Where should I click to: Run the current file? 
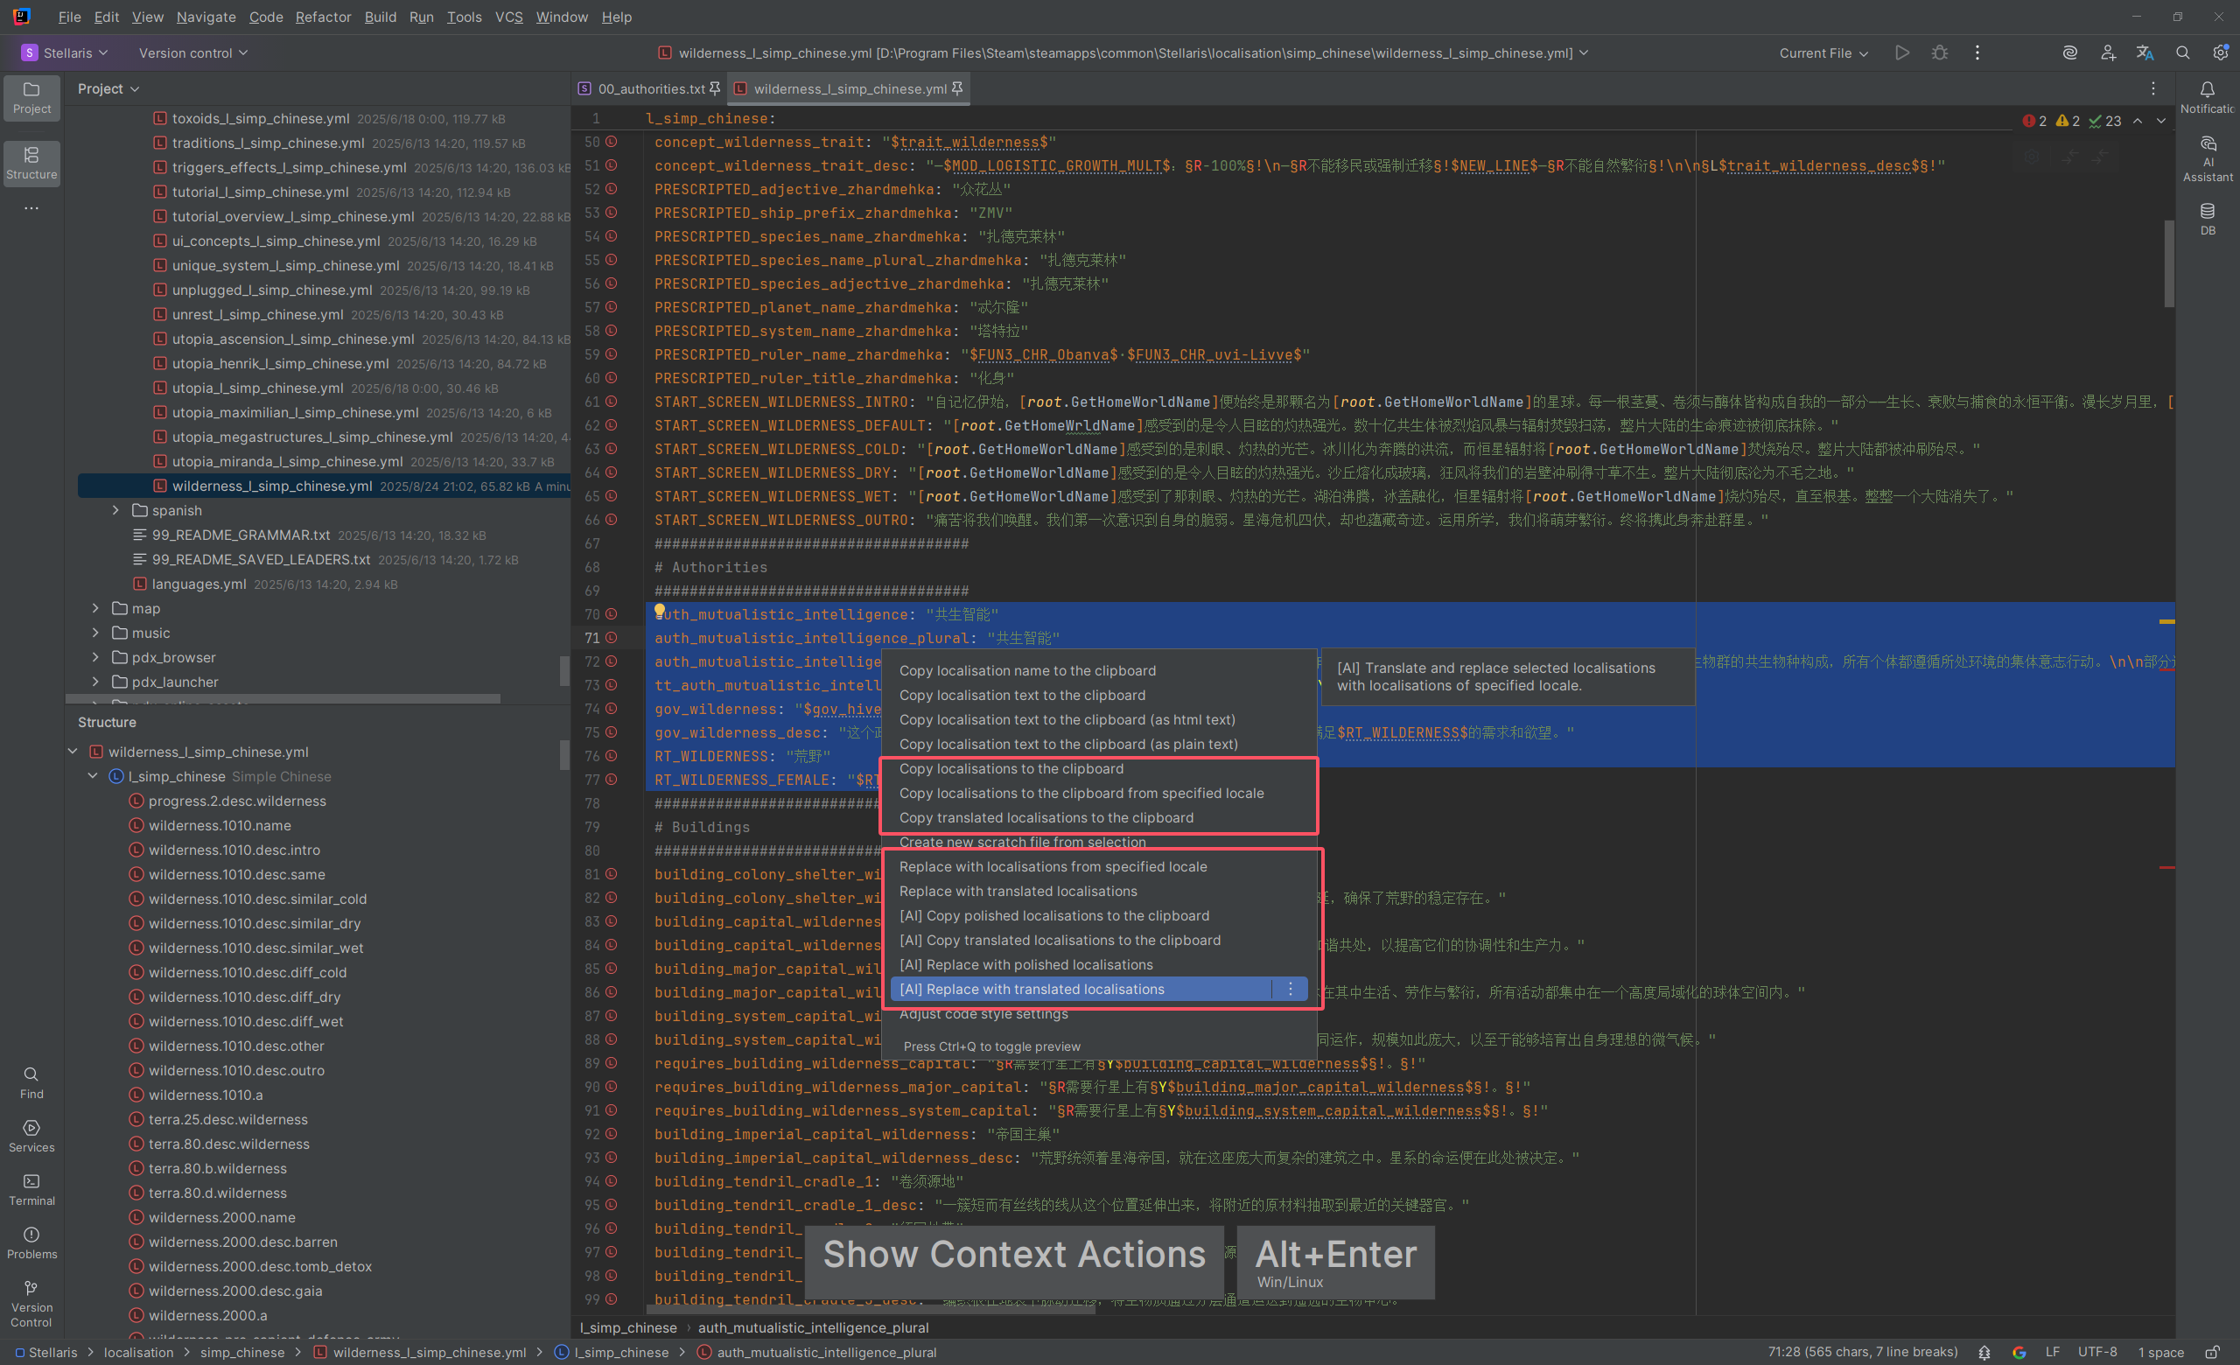tap(1902, 52)
